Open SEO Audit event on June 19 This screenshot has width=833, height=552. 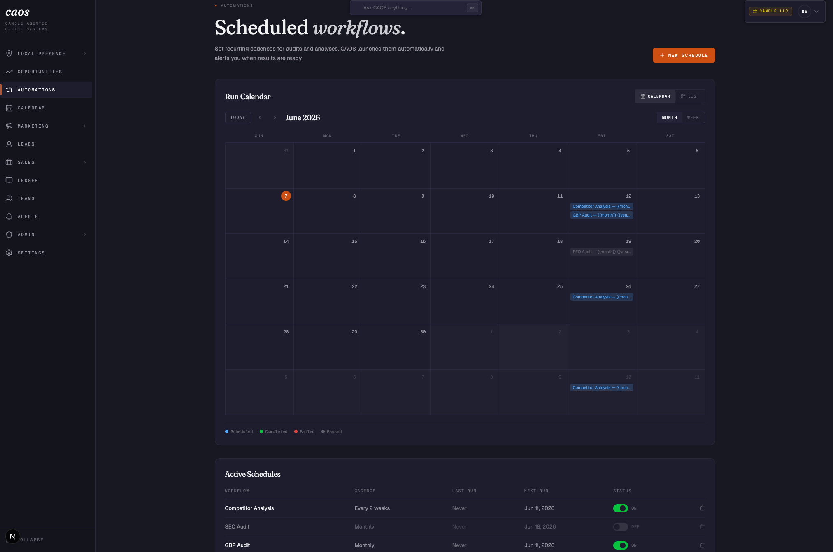[602, 252]
